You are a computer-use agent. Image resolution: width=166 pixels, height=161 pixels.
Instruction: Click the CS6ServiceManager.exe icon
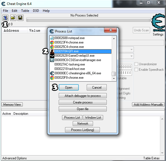point(52,60)
